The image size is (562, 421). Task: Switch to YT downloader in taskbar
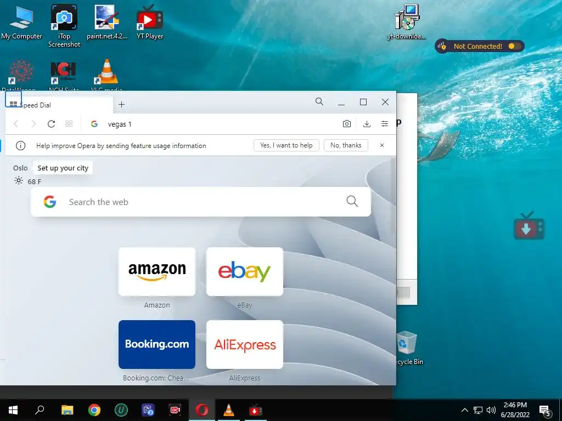tap(255, 410)
